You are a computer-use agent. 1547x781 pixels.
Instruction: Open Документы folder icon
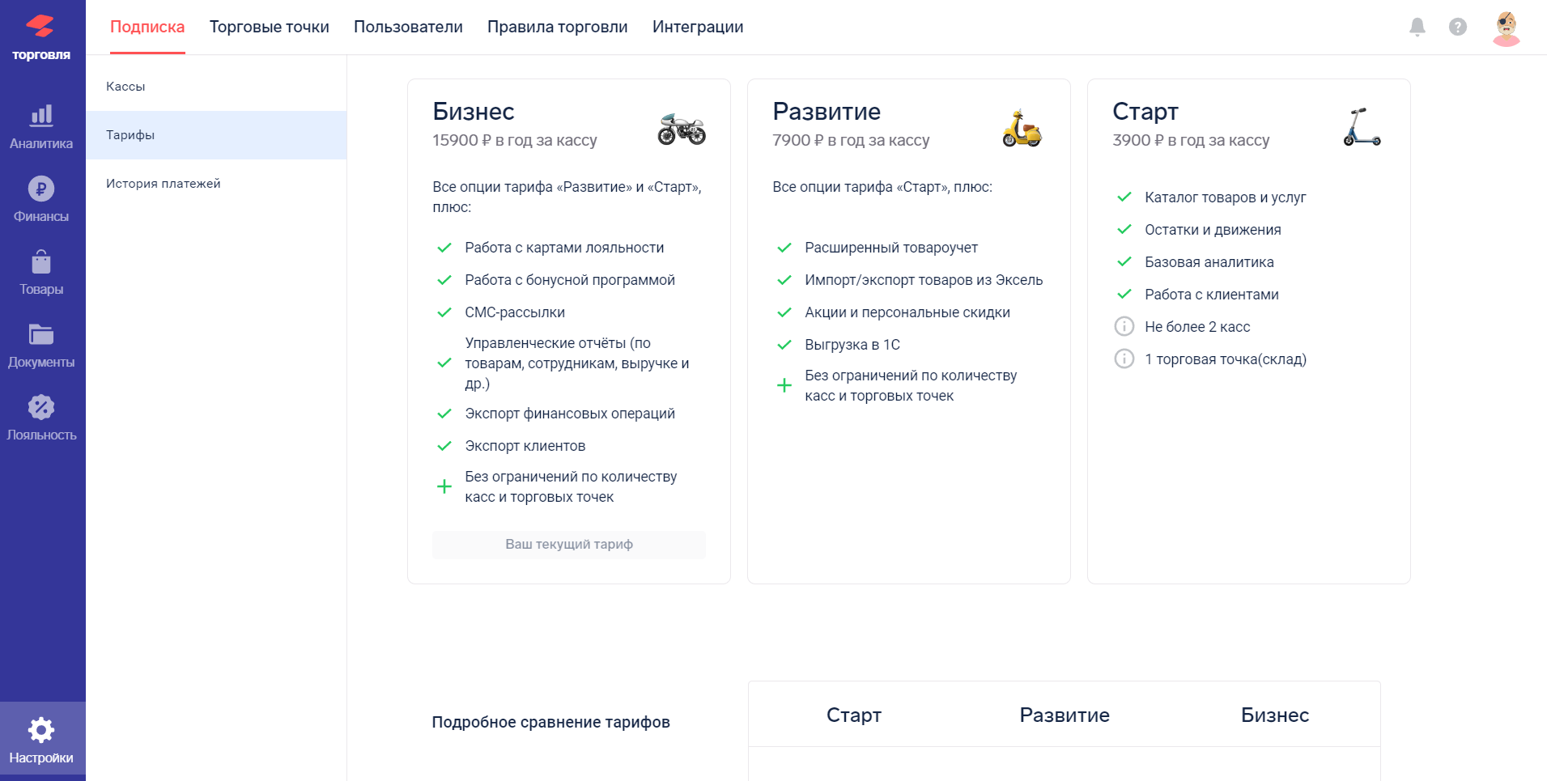pos(41,334)
